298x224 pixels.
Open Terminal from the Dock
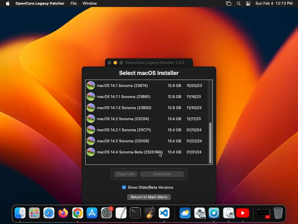coord(135,213)
